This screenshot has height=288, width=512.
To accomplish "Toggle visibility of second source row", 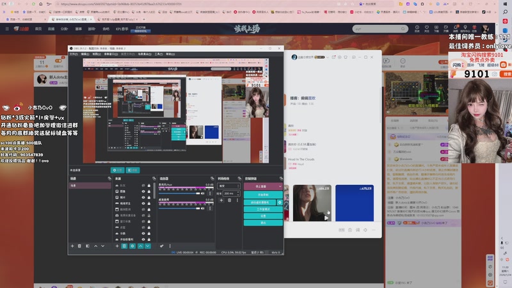I will [143, 191].
